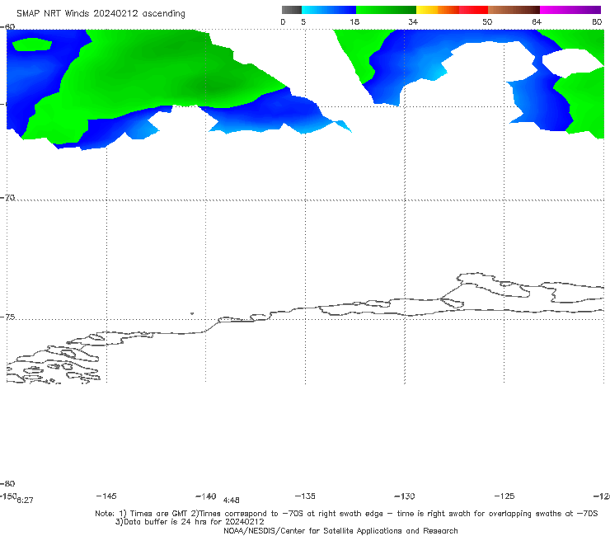610x536 pixels.
Task: Click the small green wind patch at top-left
Action: coord(32,45)
